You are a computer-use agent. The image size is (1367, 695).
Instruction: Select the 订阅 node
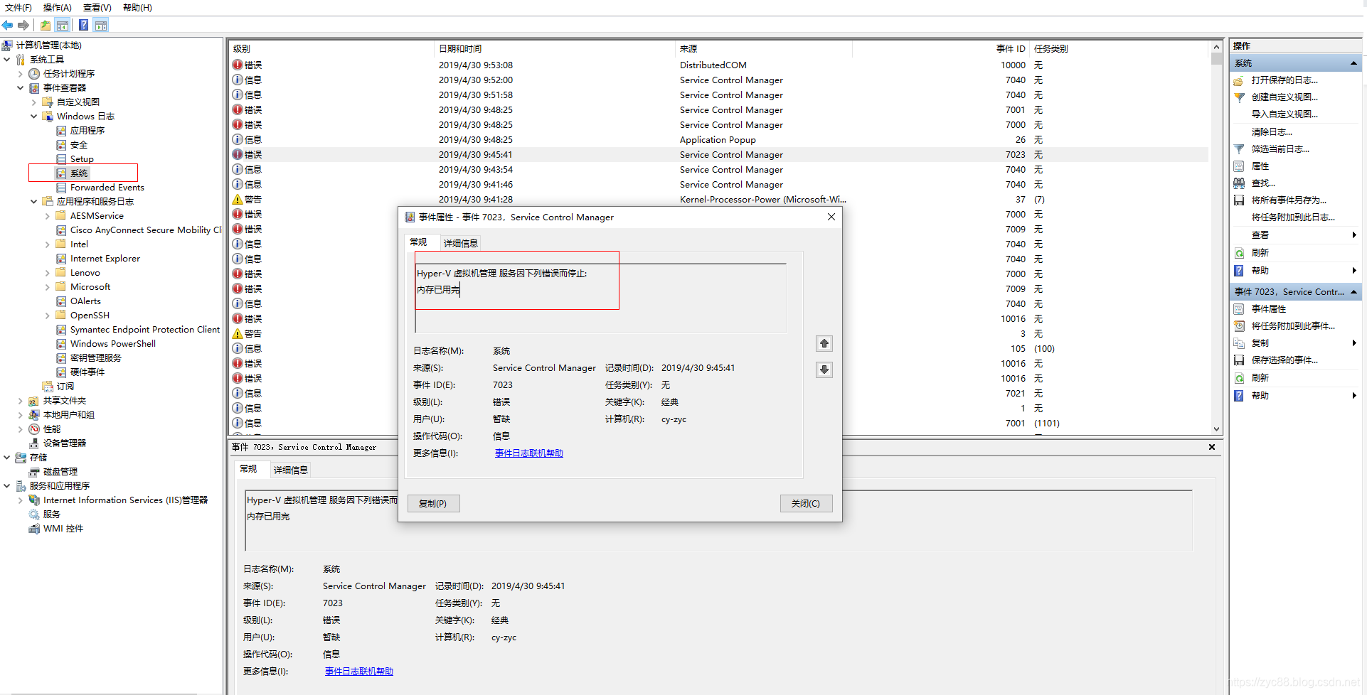pos(65,387)
